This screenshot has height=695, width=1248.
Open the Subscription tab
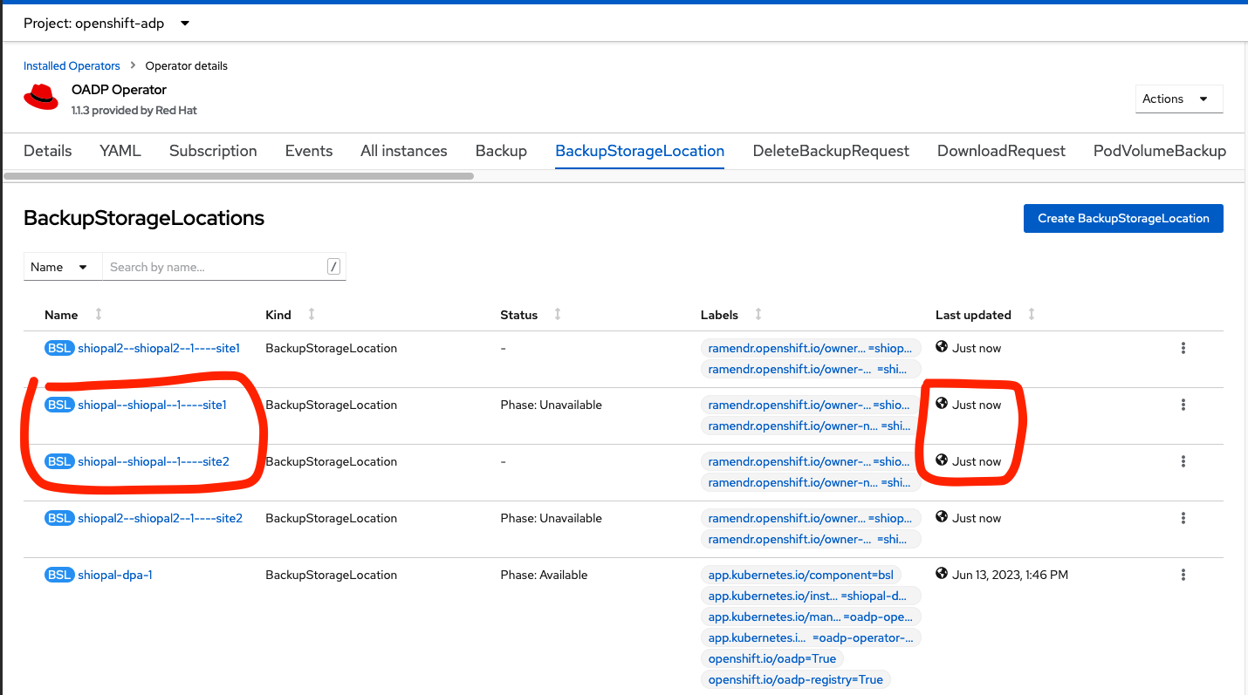coord(213,151)
